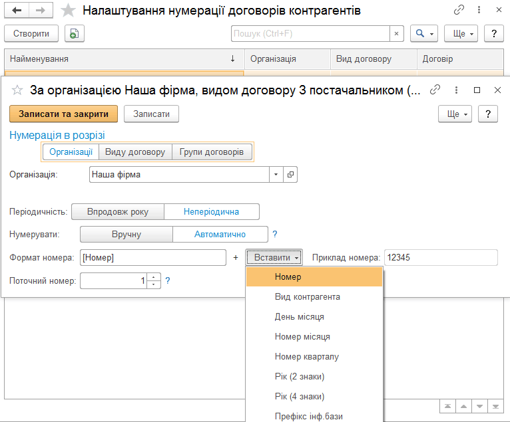510x422 pixels.
Task: Star the dialog to add it to favorites
Action: (x=17, y=90)
